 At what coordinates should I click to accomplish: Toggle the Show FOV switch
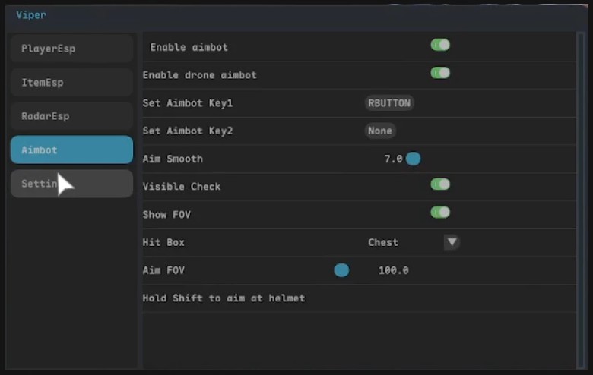coord(440,213)
